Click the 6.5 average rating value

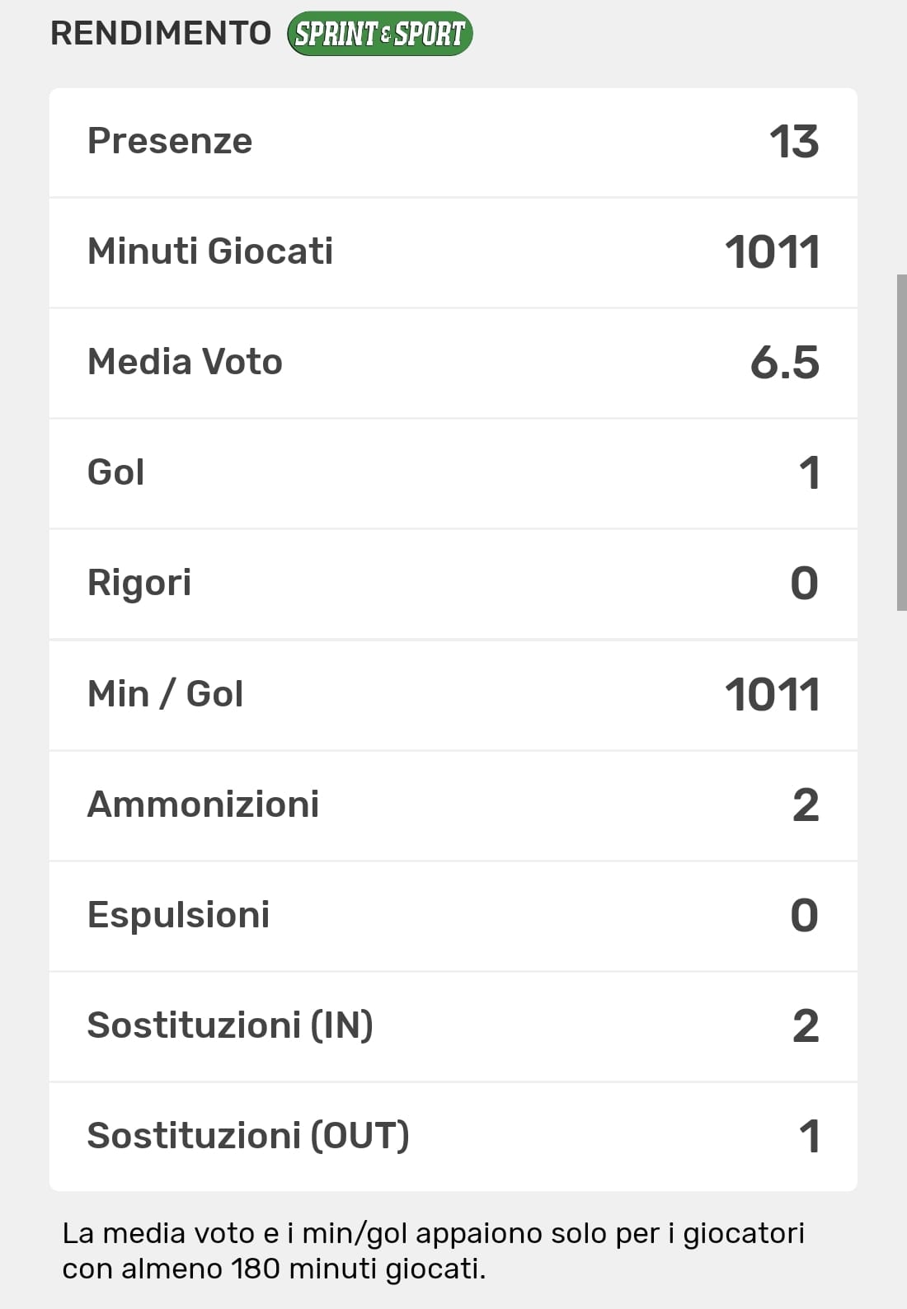(784, 363)
